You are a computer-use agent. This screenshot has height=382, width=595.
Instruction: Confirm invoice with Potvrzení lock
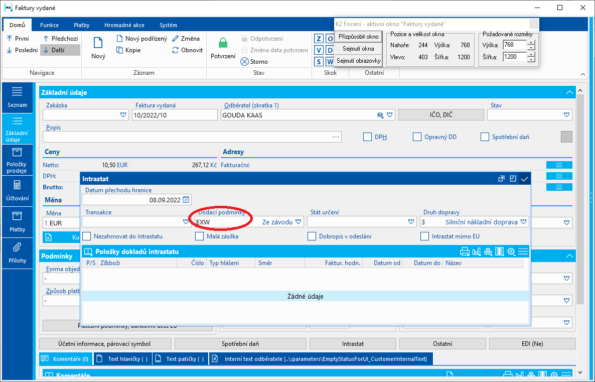pos(223,48)
